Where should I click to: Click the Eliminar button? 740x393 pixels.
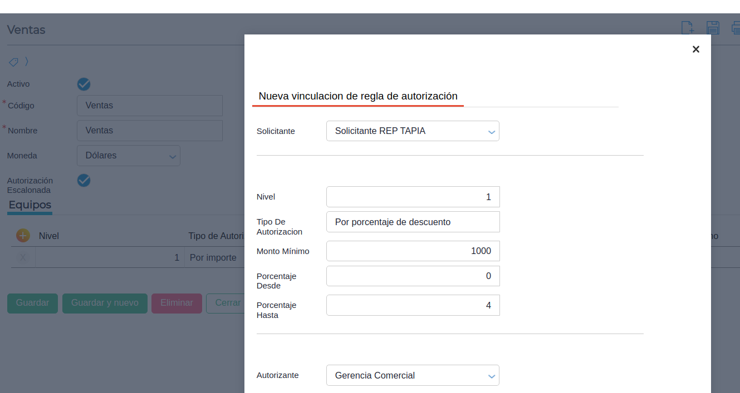177,303
